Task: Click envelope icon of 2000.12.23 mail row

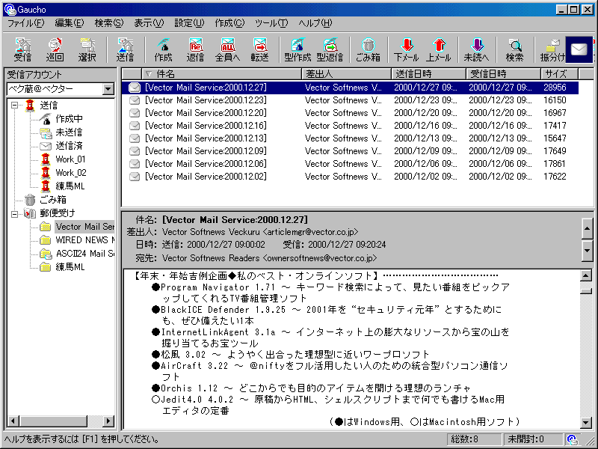Action: coord(135,100)
